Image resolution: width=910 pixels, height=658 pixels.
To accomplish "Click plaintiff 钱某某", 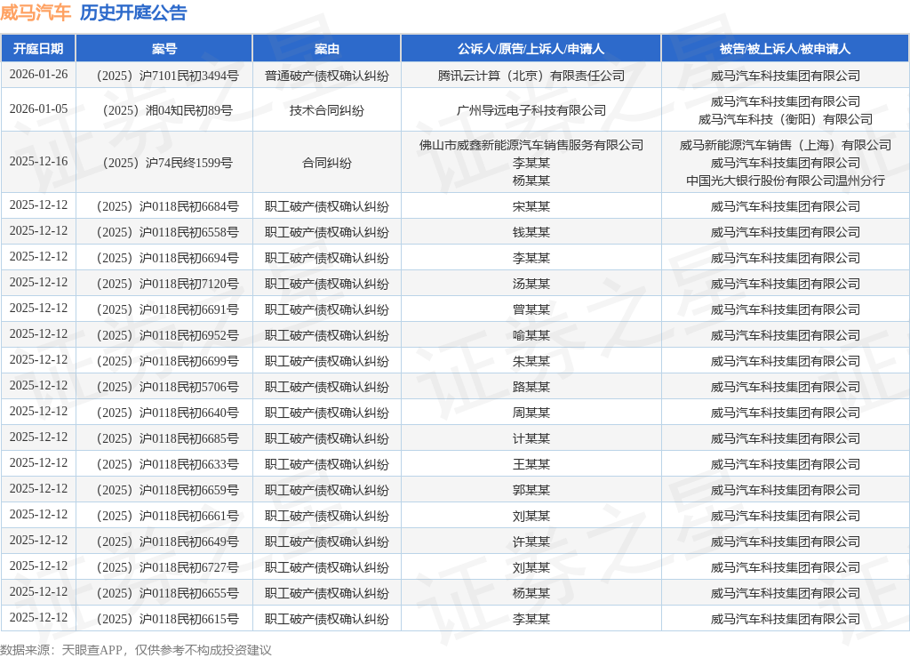I will (531, 232).
